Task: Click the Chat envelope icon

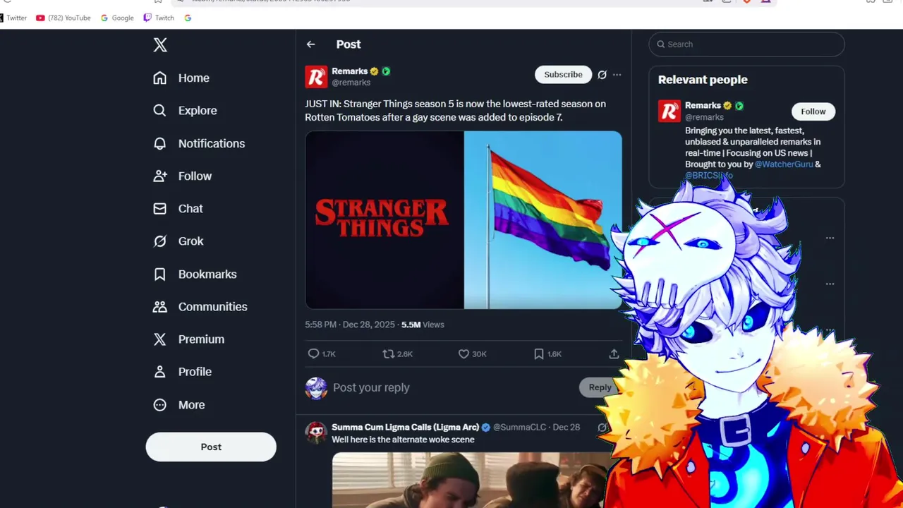Action: [160, 209]
